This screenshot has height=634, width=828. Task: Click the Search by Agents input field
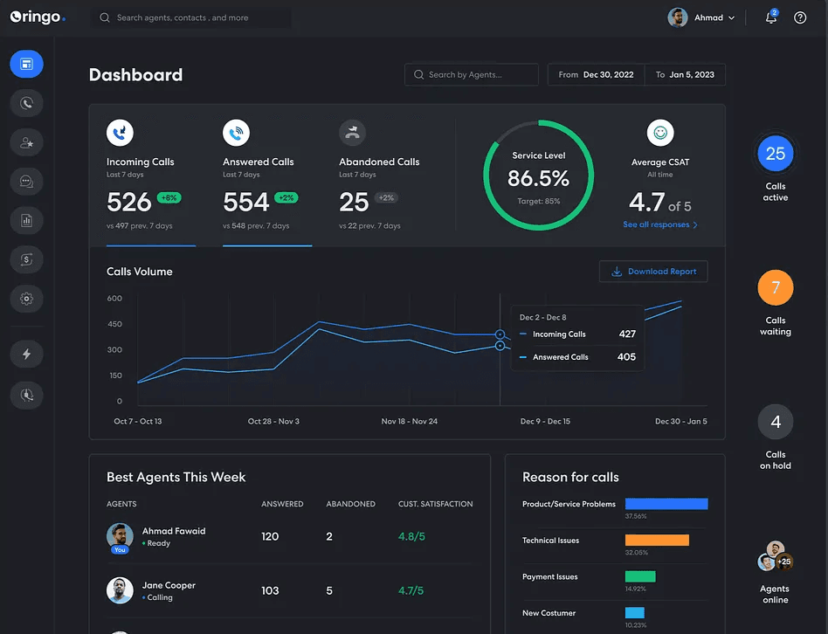click(x=471, y=74)
